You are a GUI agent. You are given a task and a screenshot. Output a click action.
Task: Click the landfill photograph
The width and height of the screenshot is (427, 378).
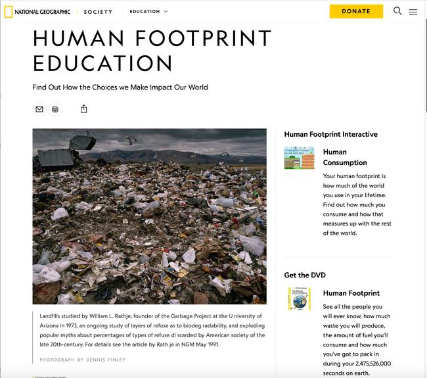pos(150,216)
